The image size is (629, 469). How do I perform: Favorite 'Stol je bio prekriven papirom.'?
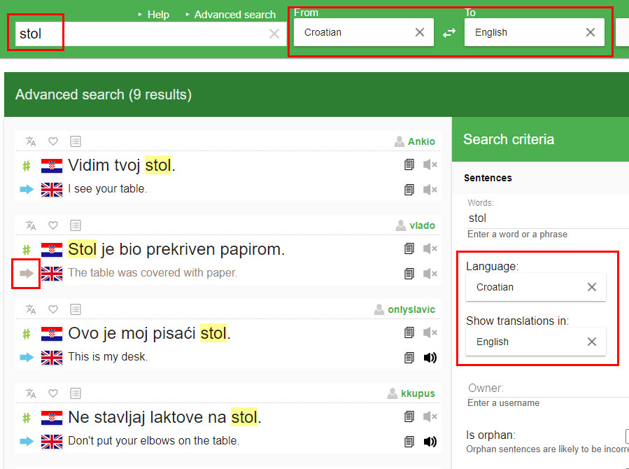pyautogui.click(x=53, y=225)
